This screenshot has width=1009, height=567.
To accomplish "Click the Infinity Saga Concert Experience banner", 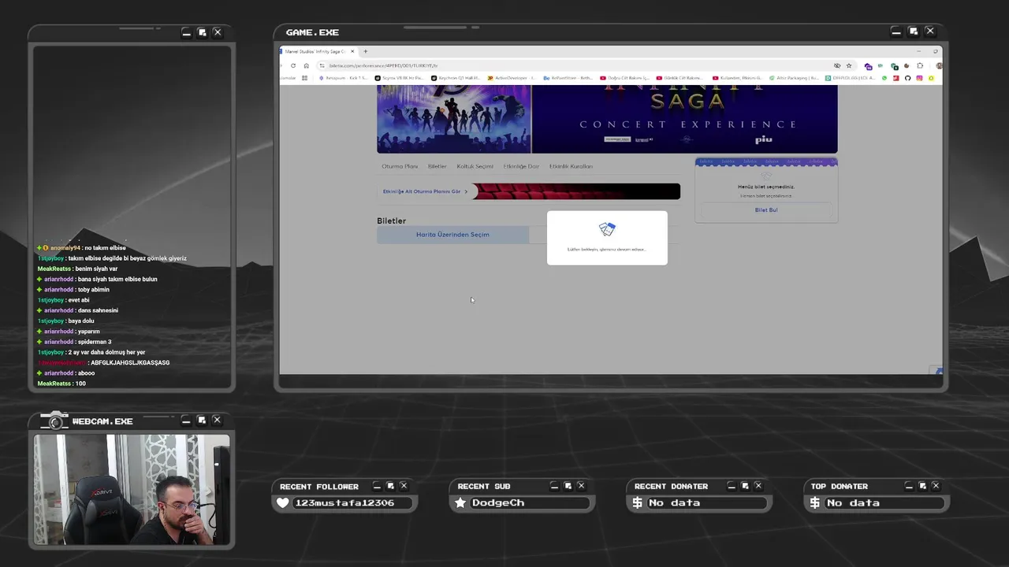I will tap(684, 118).
